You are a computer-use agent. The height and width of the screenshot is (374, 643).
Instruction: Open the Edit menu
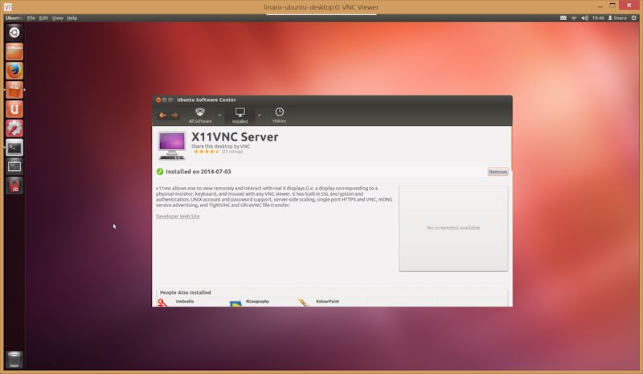(43, 18)
